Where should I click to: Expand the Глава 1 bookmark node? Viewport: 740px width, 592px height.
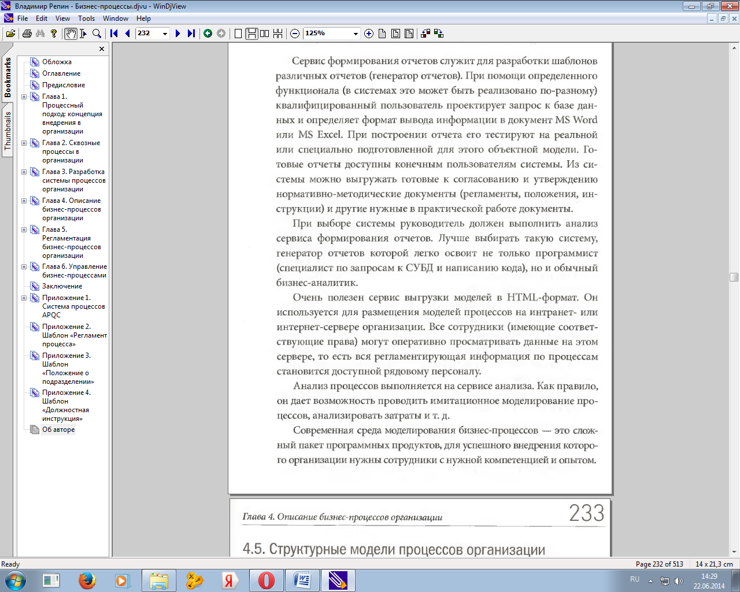coord(24,97)
